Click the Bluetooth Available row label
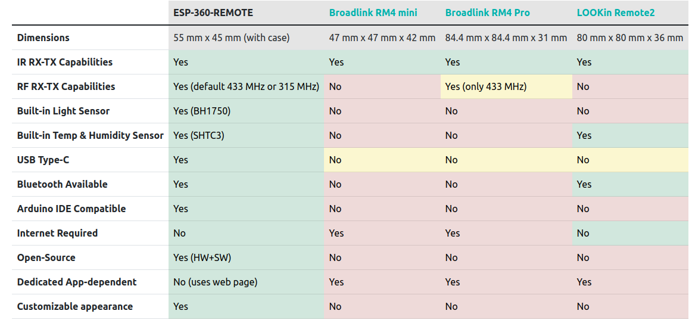Image resolution: width=692 pixels, height=323 pixels. 62,184
